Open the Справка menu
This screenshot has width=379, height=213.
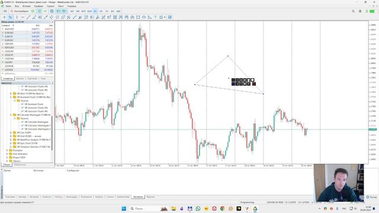pyautogui.click(x=72, y=6)
